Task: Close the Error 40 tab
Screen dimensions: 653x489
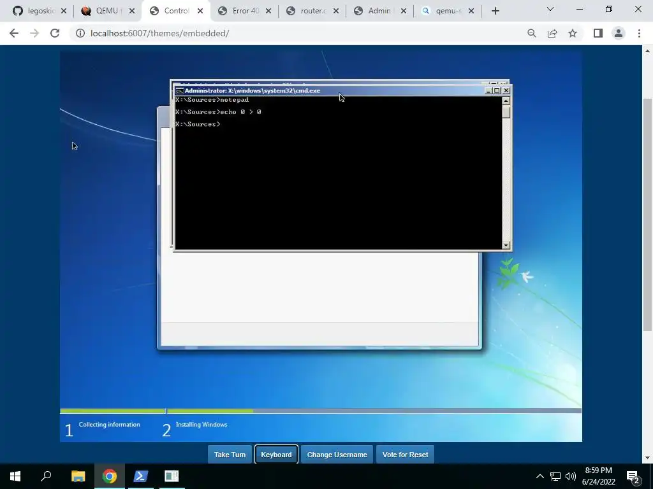Action: click(x=268, y=11)
